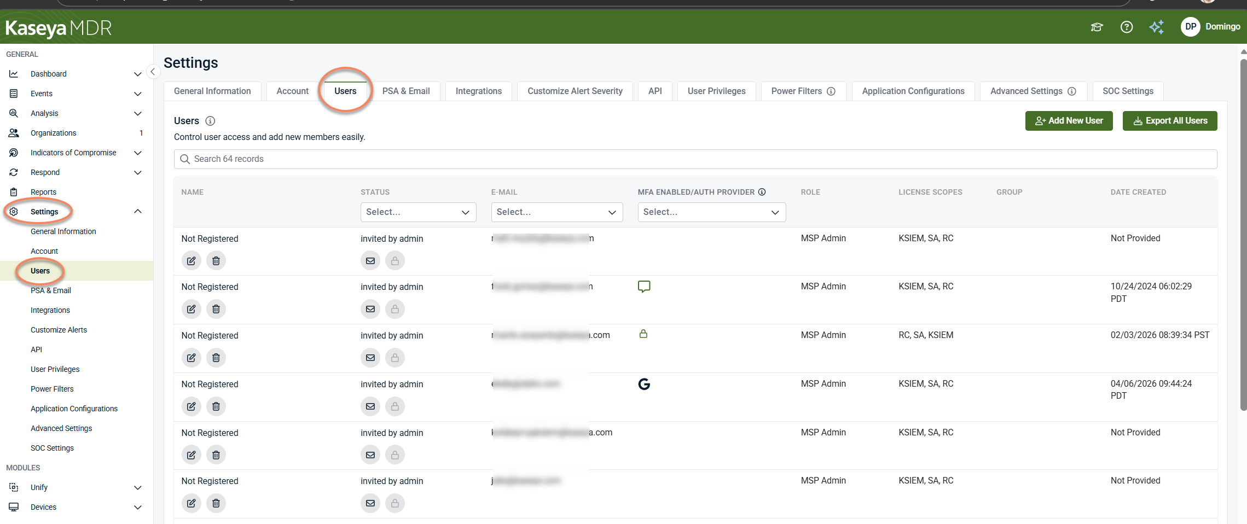This screenshot has height=524, width=1247.
Task: Click the Search 64 records field
Action: (695, 159)
